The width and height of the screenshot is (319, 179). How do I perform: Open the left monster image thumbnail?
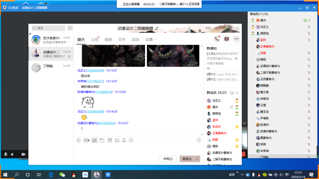[x=113, y=56]
